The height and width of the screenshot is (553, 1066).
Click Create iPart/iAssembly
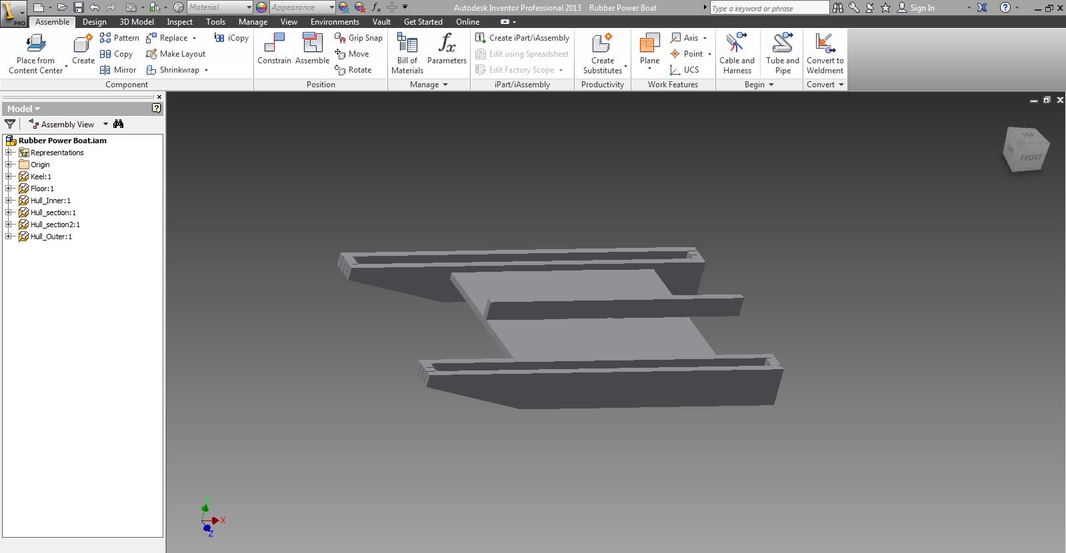pyautogui.click(x=523, y=38)
